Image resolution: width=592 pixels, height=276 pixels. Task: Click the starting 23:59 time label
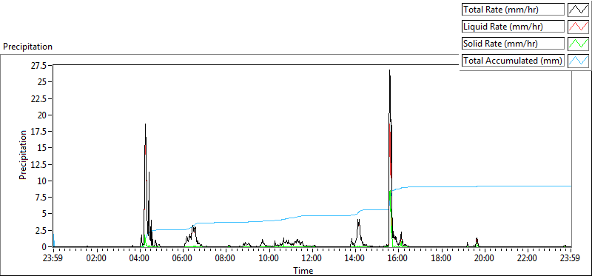coord(53,259)
